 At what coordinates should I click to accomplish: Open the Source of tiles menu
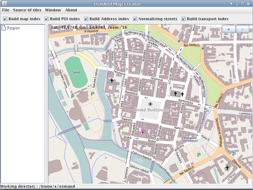(x=27, y=10)
